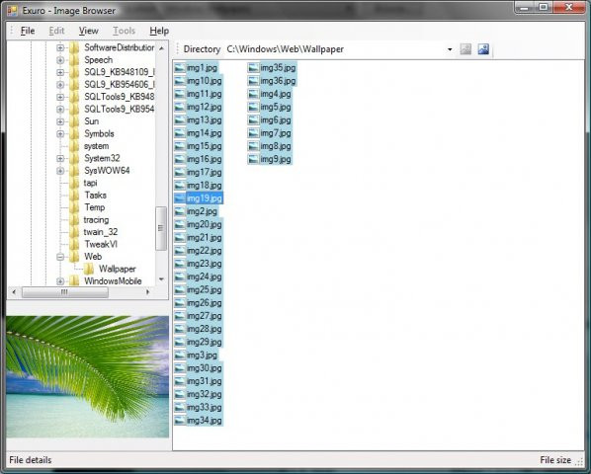Click the img34.jpg file icon

coord(180,421)
